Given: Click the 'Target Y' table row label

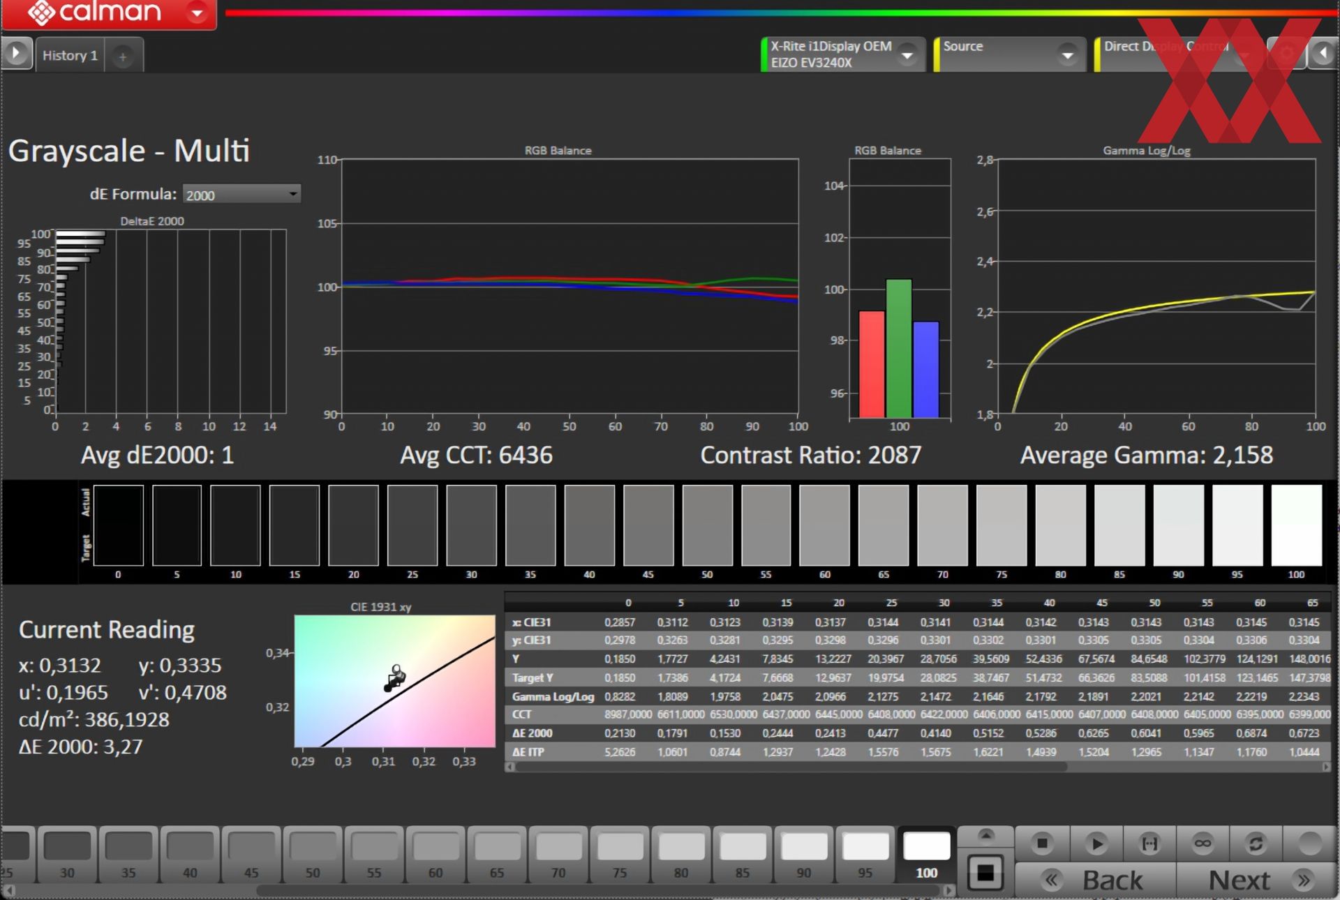Looking at the screenshot, I should click(x=533, y=677).
